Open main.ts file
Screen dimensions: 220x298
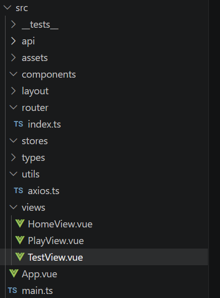37,291
